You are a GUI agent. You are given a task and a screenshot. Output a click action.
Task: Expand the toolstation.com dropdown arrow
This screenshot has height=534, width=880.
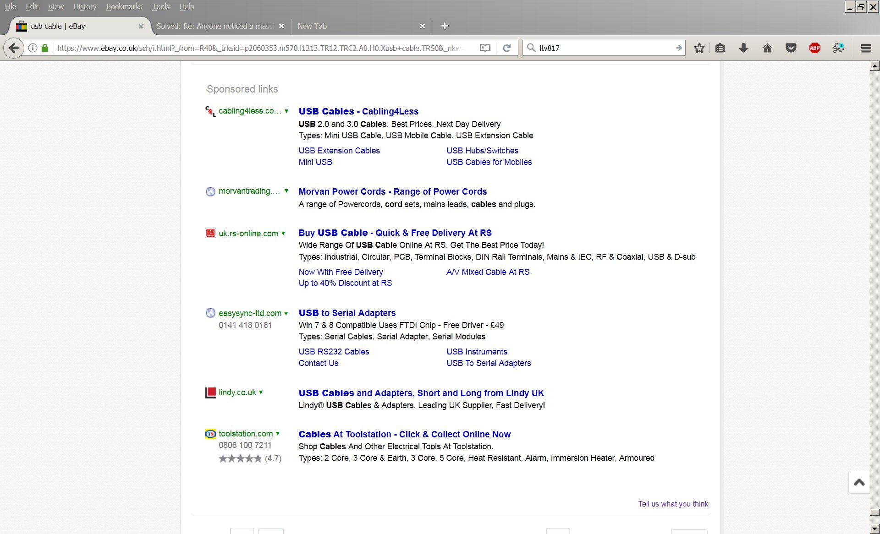pos(278,434)
